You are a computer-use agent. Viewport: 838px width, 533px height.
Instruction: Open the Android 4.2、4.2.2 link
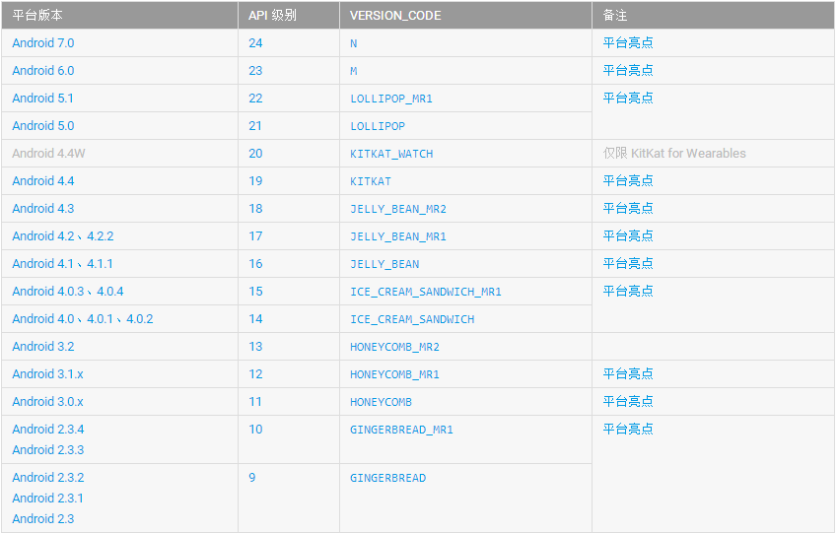(x=62, y=236)
